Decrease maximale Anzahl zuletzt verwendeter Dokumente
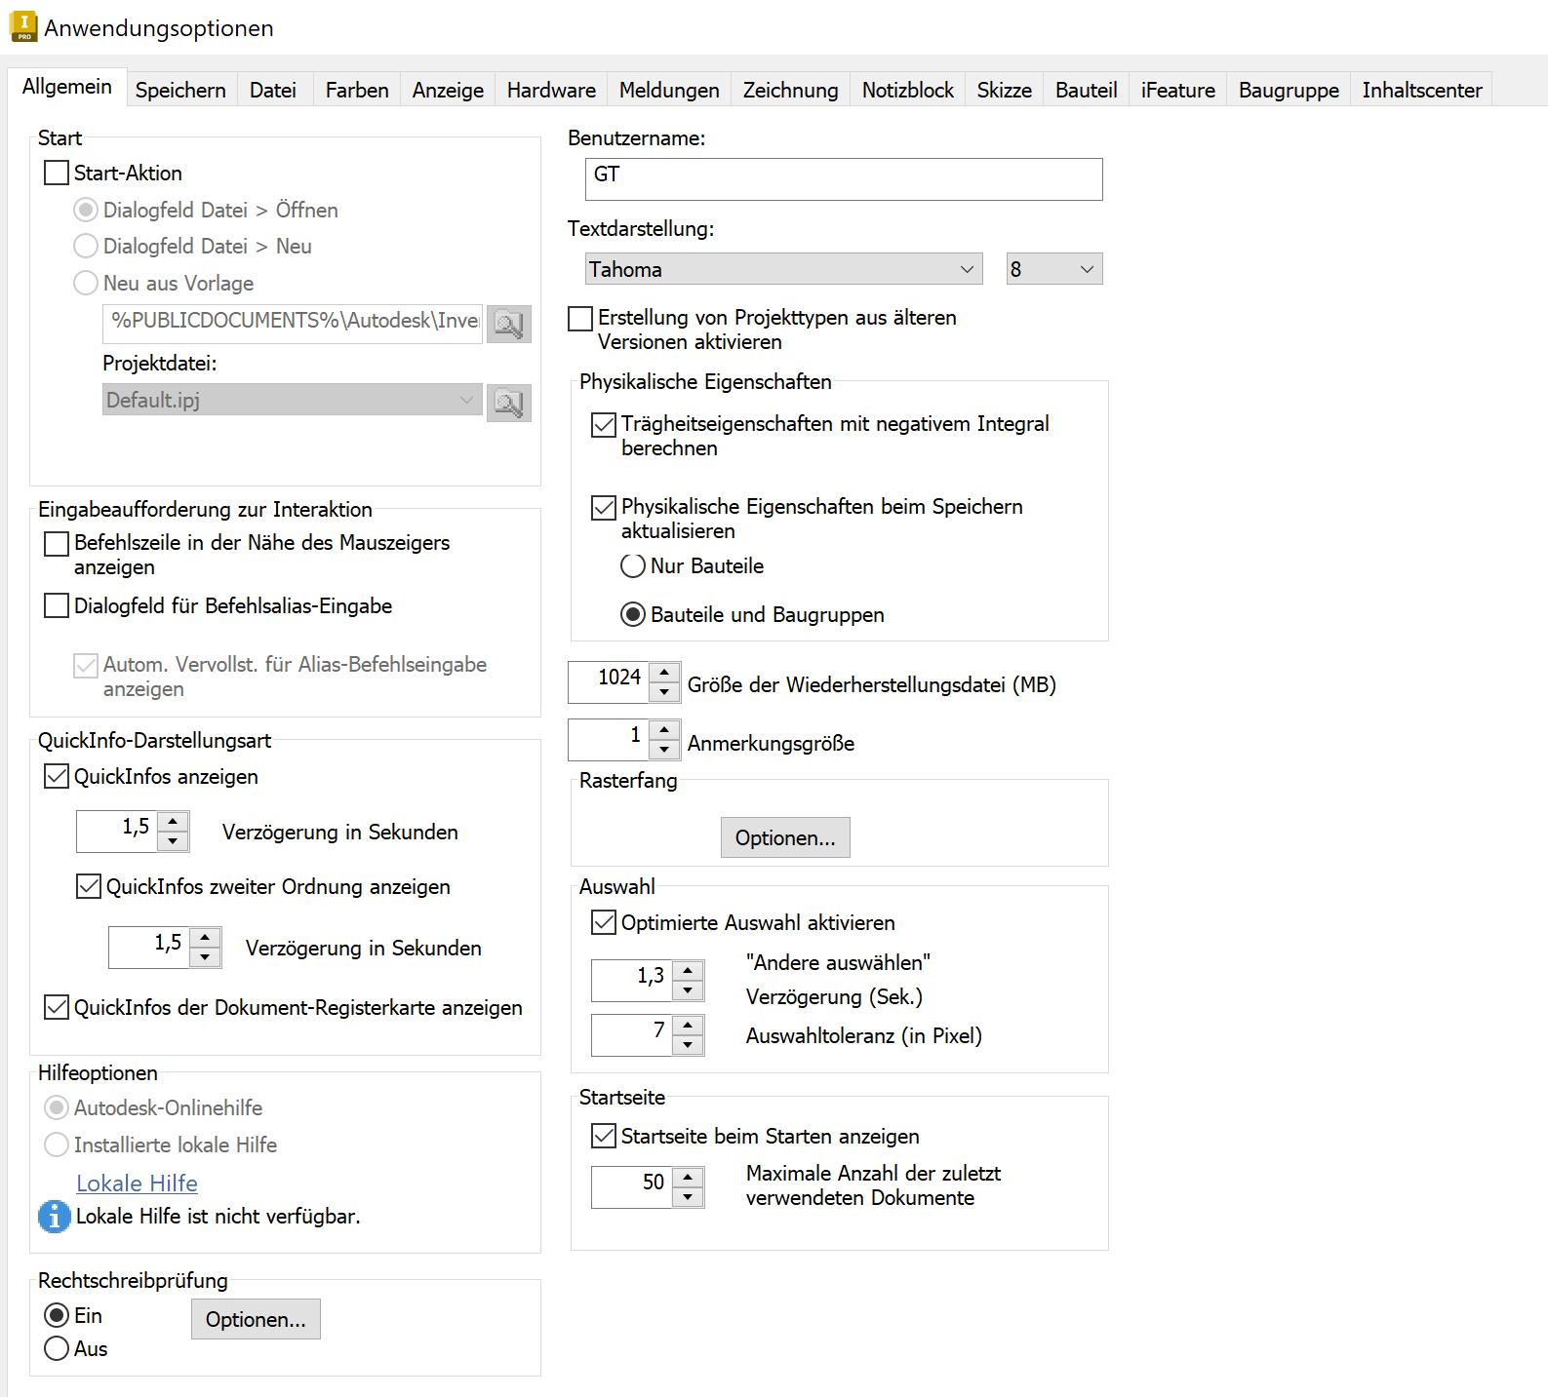The width and height of the screenshot is (1548, 1397). [688, 1197]
